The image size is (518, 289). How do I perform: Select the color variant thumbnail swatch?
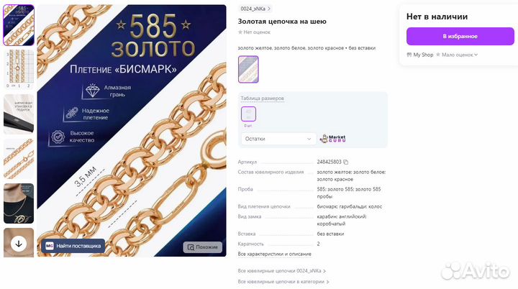248,69
